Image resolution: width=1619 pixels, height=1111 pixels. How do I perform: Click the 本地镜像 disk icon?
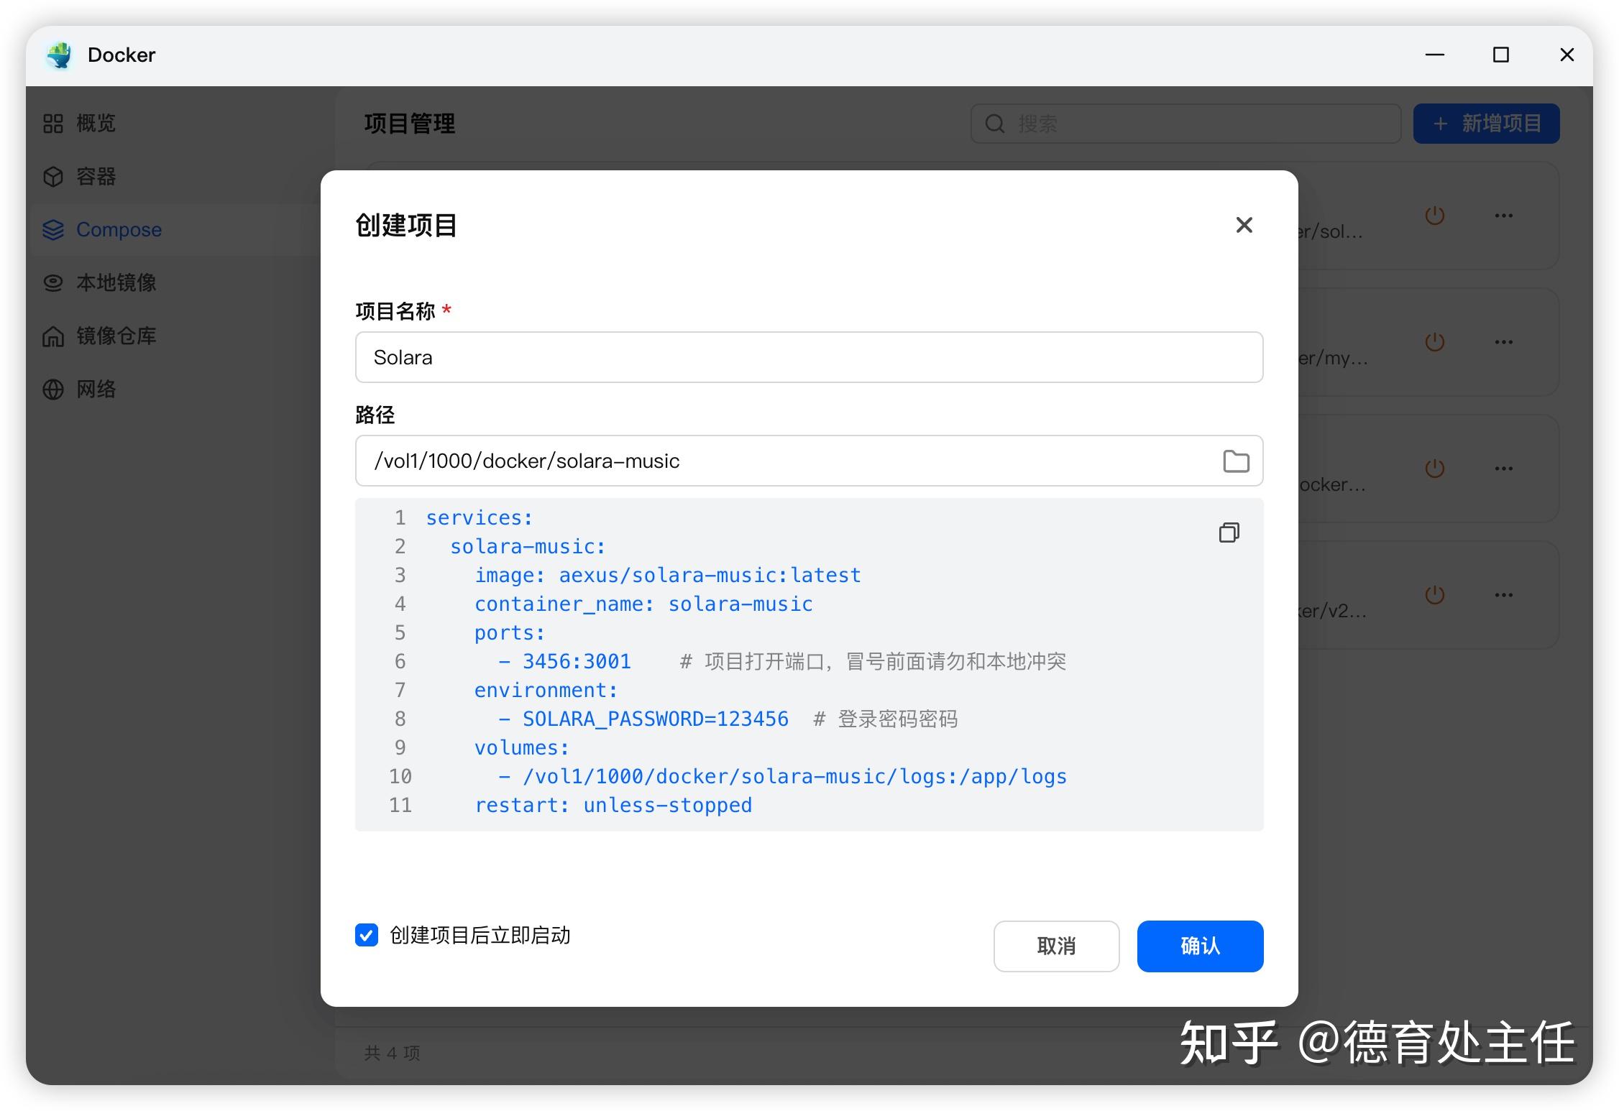pos(53,283)
